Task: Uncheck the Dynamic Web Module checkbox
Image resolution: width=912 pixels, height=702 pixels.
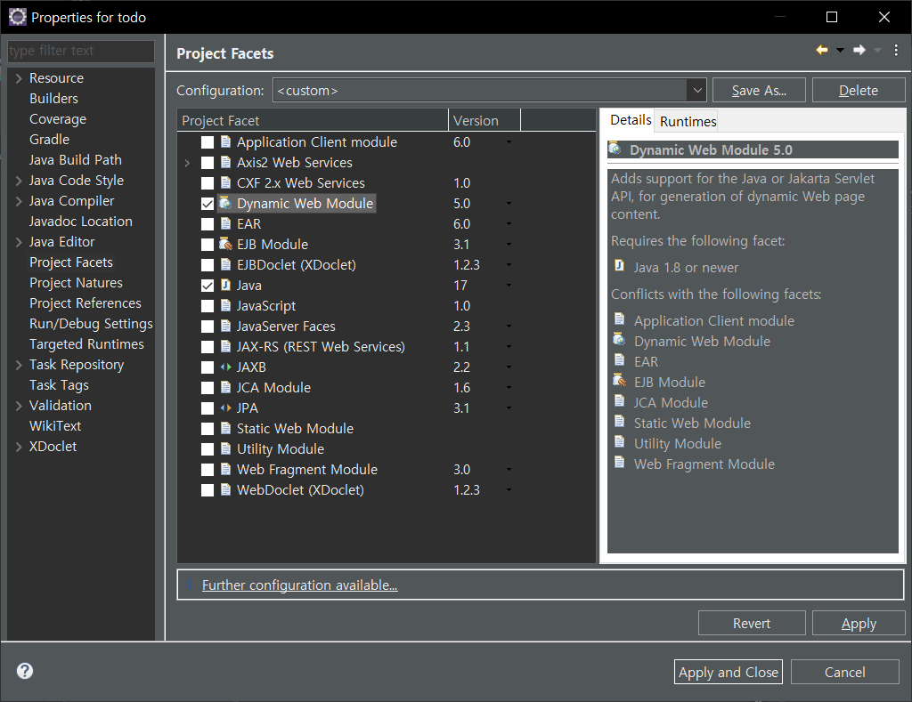Action: click(x=208, y=204)
